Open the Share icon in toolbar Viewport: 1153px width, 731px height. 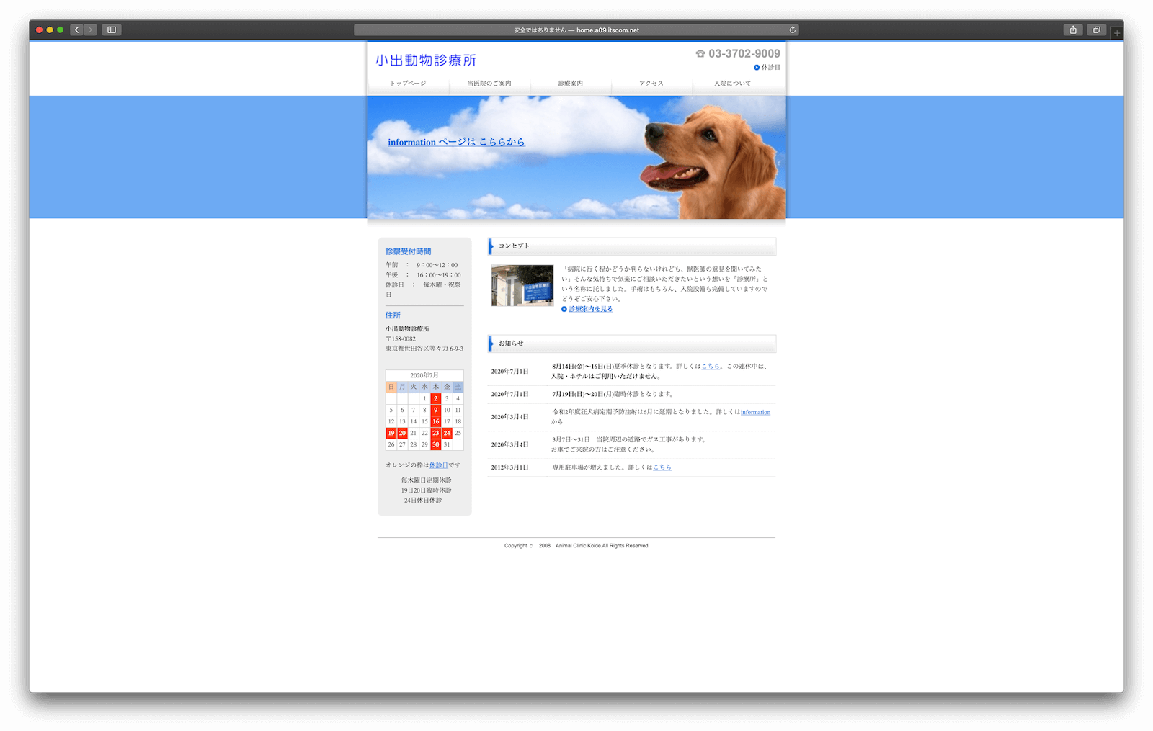pos(1073,30)
